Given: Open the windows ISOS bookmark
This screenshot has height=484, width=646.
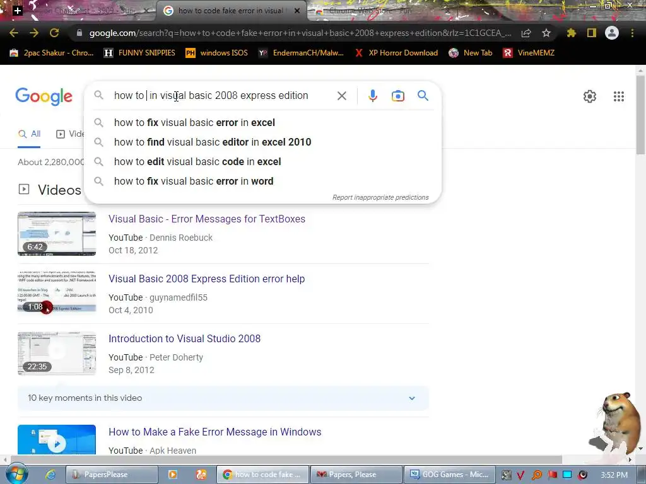Looking at the screenshot, I should coord(217,53).
